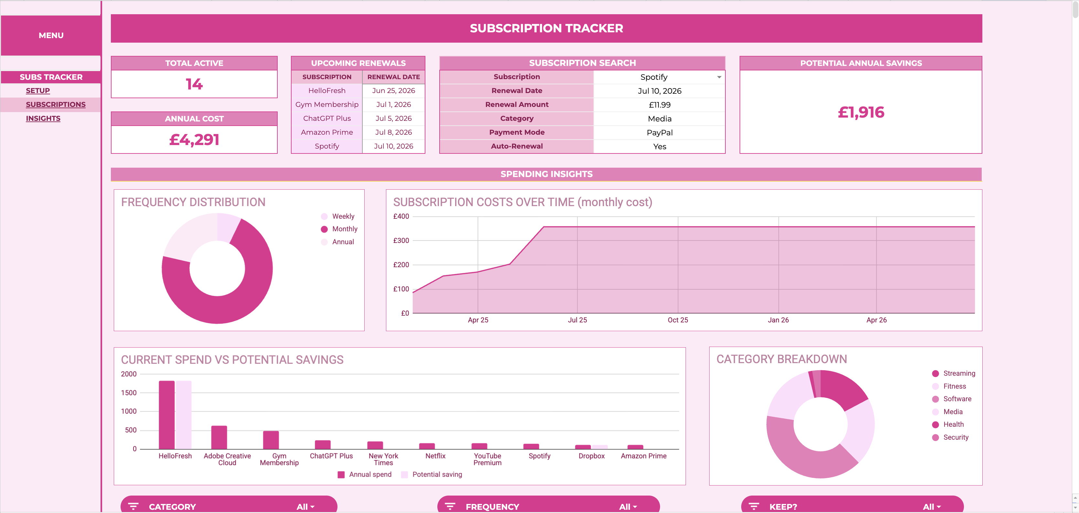Click the Total Active value 14
Image resolution: width=1079 pixels, height=513 pixels.
194,84
